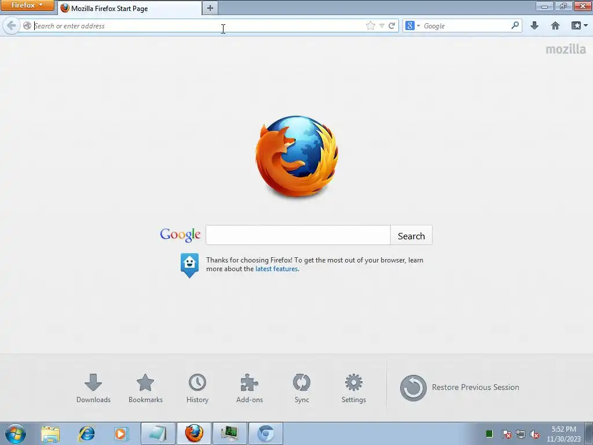
Task: Go to the Home page icon
Action: [x=555, y=25]
